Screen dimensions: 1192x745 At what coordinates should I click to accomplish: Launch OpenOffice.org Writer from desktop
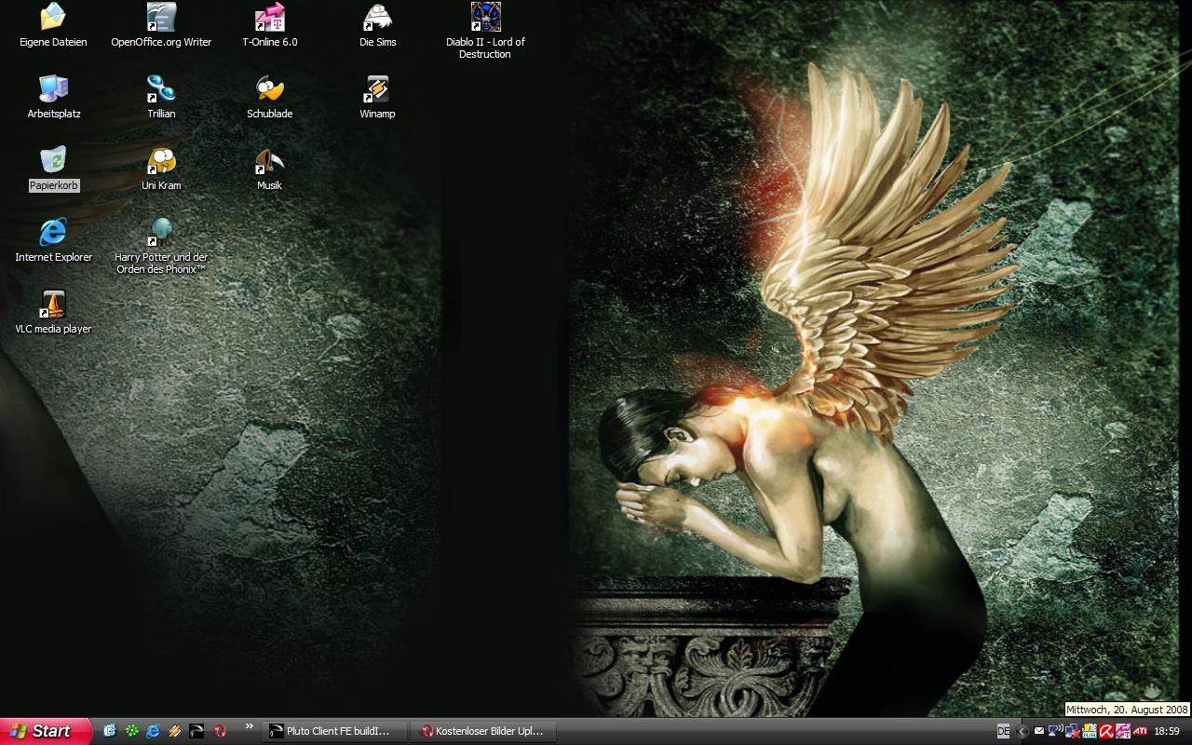161,18
